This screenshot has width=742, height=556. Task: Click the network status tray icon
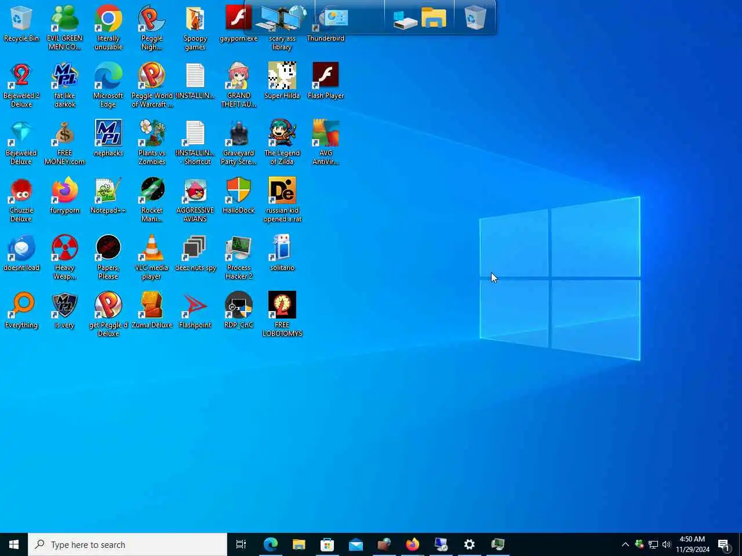pyautogui.click(x=653, y=544)
